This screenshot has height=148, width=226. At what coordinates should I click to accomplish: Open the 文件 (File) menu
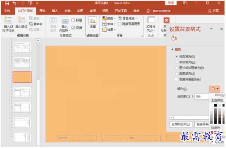(7, 11)
